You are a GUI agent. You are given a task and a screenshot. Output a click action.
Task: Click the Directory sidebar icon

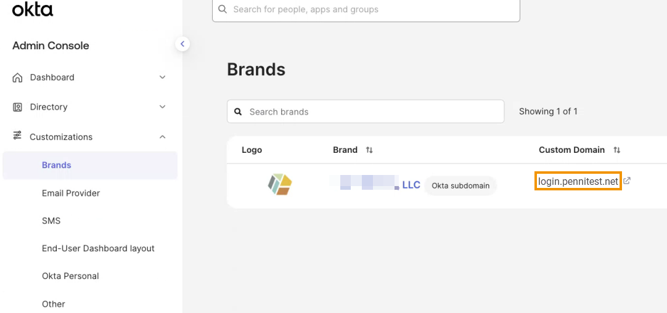17,107
